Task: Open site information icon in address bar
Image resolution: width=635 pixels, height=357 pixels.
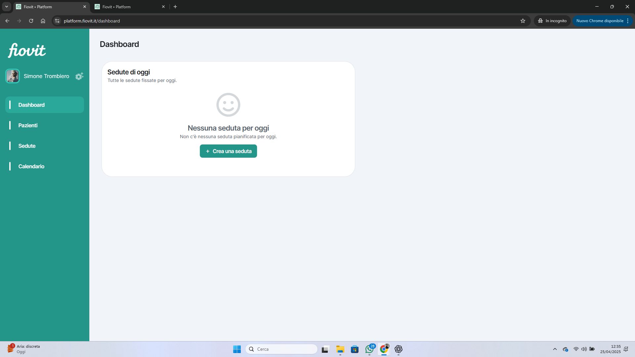Action: pos(57,21)
